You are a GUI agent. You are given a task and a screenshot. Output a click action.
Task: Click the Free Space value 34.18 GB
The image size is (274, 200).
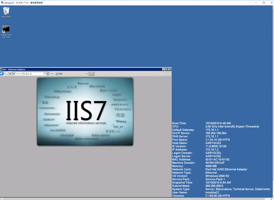[x=218, y=140]
